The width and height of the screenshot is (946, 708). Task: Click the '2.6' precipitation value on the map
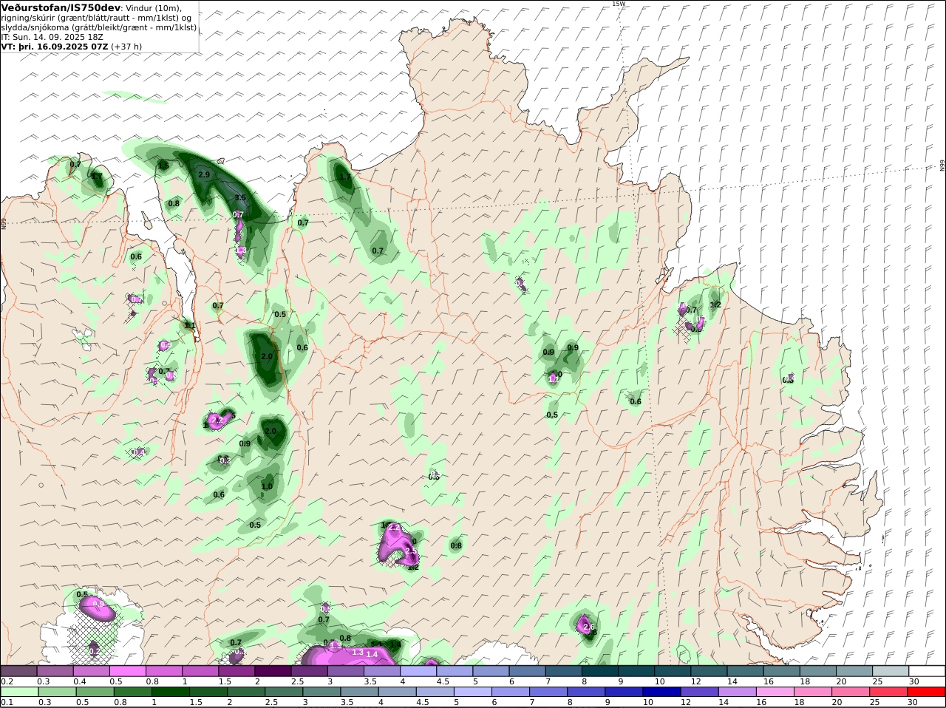click(x=589, y=627)
